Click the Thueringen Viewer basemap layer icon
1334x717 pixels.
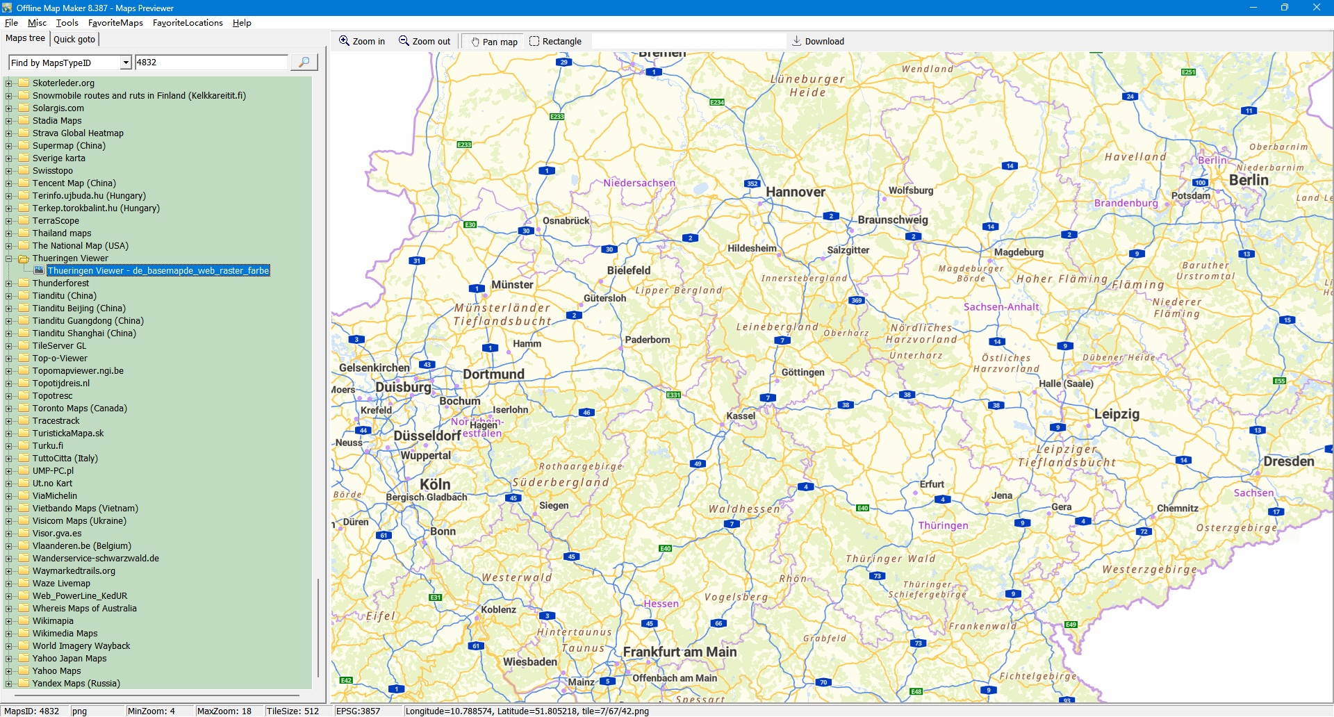39,271
